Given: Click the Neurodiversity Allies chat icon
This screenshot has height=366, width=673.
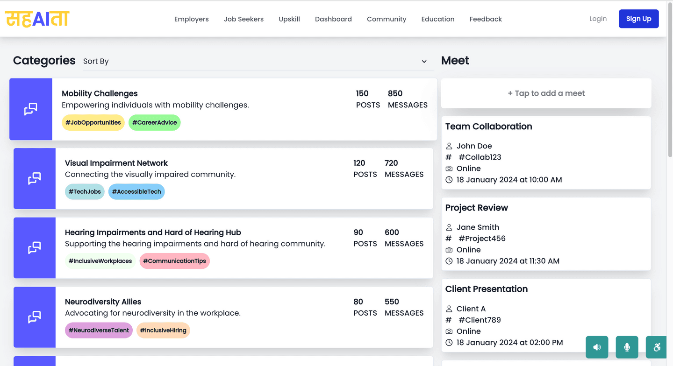Looking at the screenshot, I should click(35, 317).
